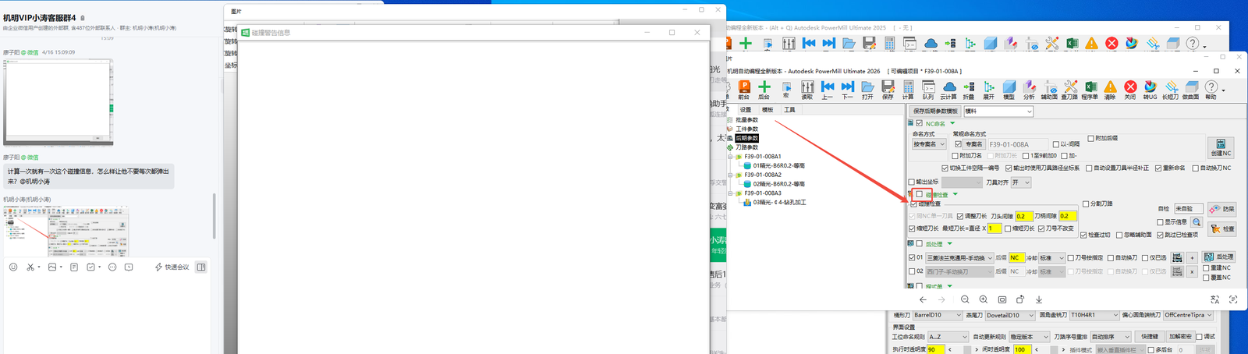Open the 三菱法兰克通用-手动换 postprocessor dropdown
Screen dimensions: 1248x354
pos(959,257)
